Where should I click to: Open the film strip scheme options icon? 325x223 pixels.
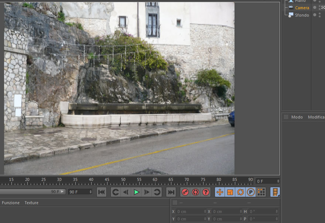coord(275,192)
